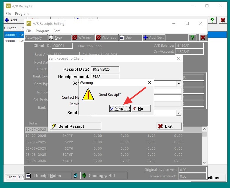Click the A/R Balance field 4,119.52

click(189, 46)
